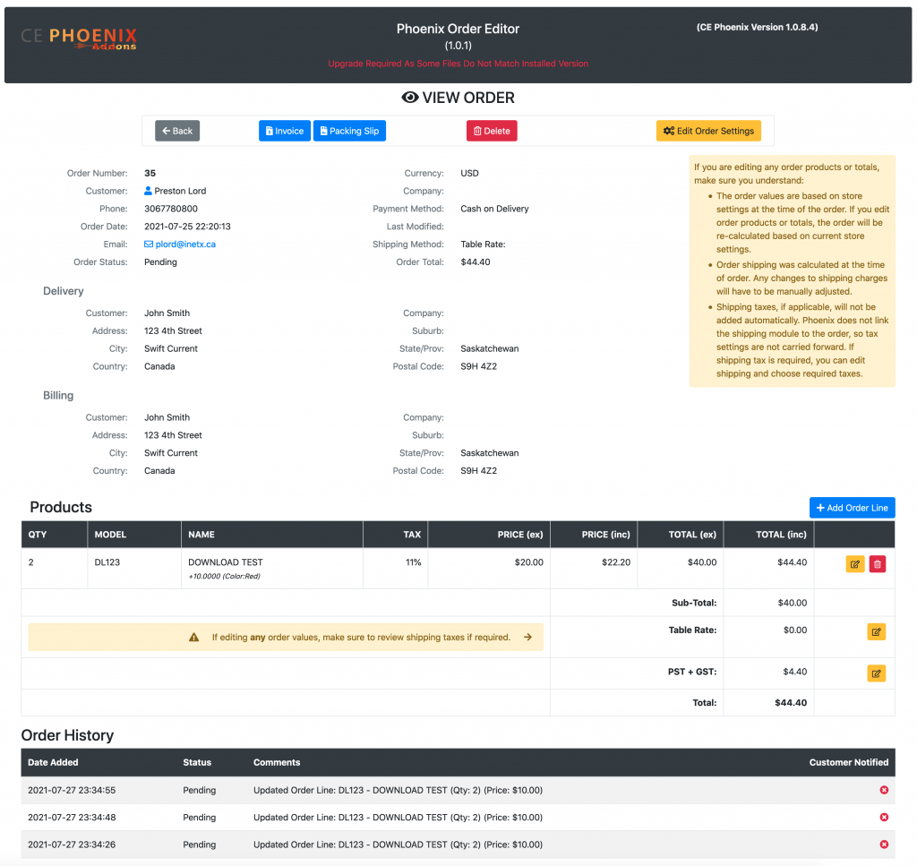The height and width of the screenshot is (866, 917).
Task: Click the not-notified icon for 23:34:26 entry
Action: click(884, 845)
